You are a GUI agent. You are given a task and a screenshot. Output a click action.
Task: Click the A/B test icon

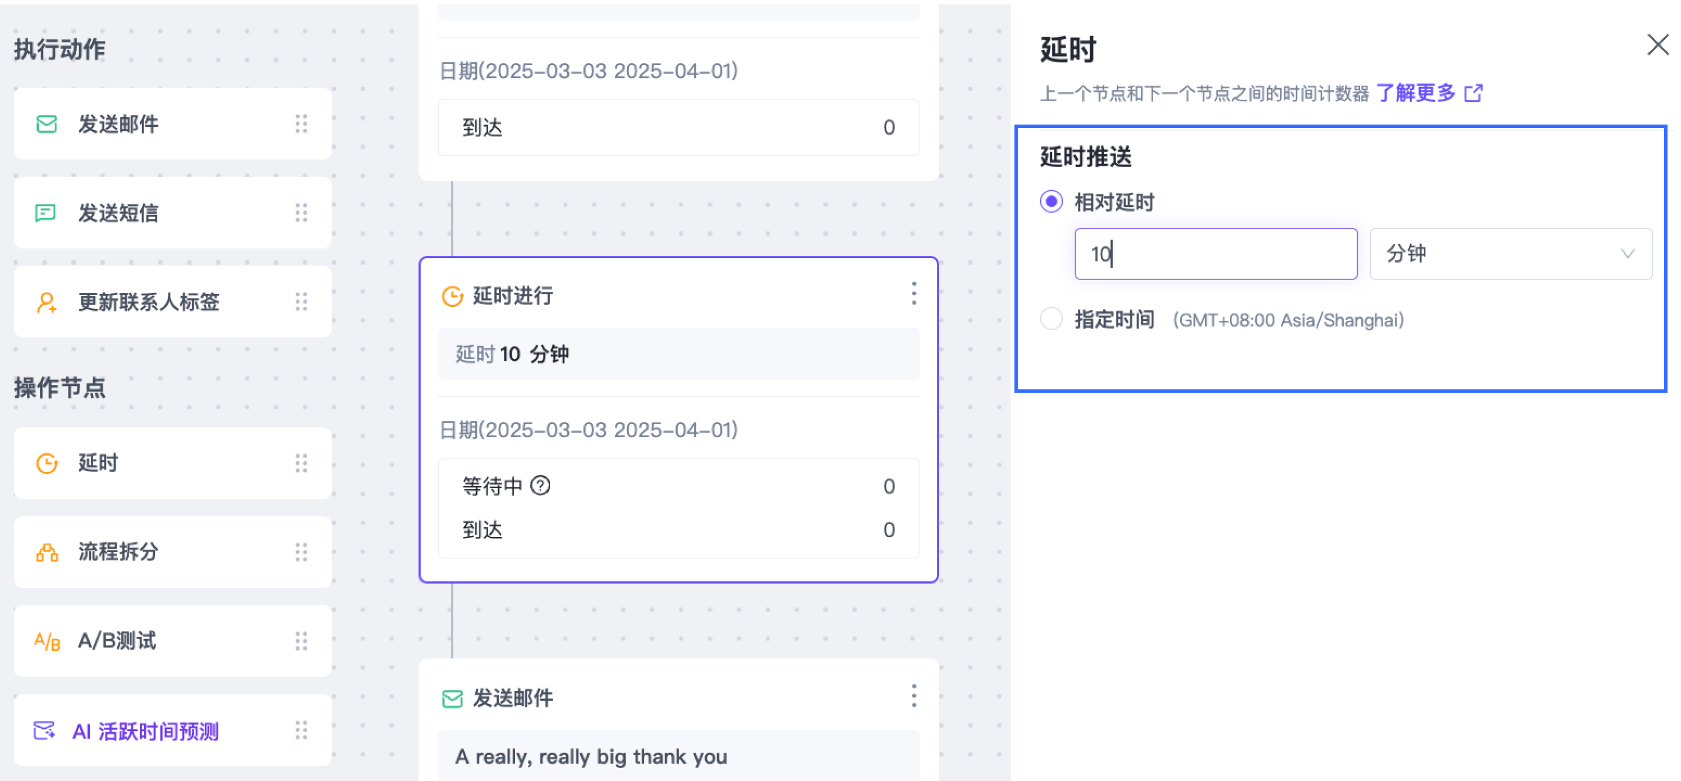pos(47,641)
